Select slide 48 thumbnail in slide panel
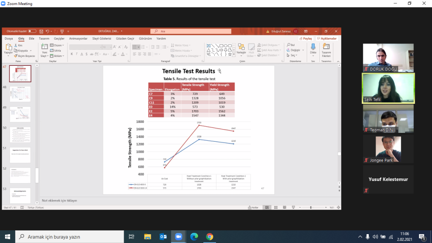This screenshot has height=243, width=432. coord(20,94)
